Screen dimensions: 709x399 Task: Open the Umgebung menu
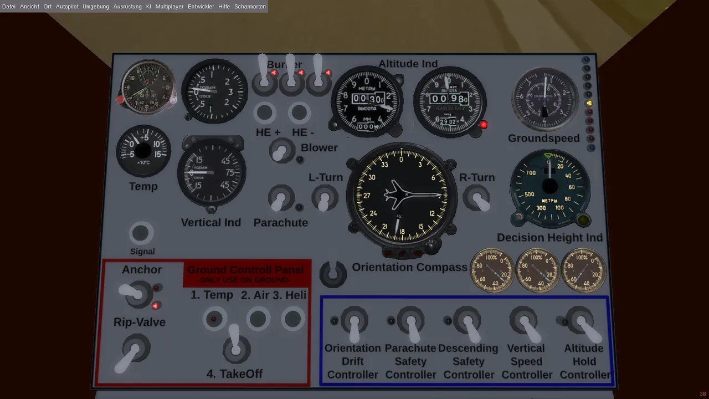click(96, 7)
